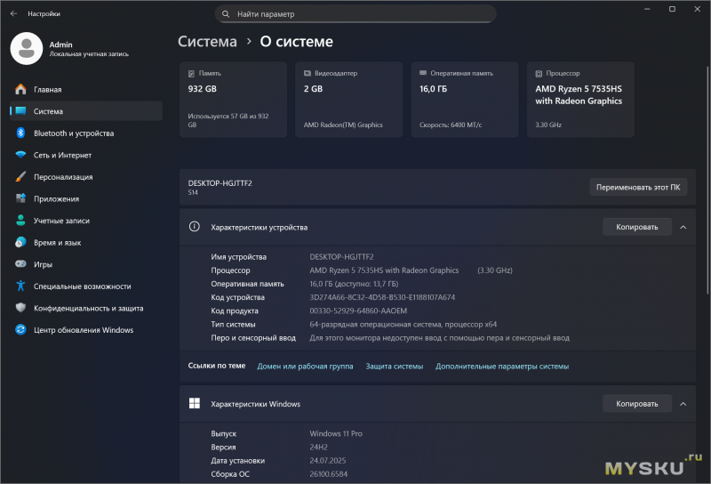The width and height of the screenshot is (711, 484).
Task: Click the Время и язык globe icon
Action: point(20,242)
